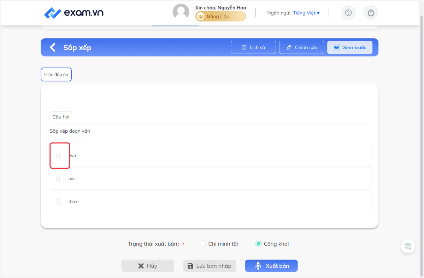This screenshot has width=424, height=278.
Task: Open the user avatar profile picture
Action: pos(181,12)
